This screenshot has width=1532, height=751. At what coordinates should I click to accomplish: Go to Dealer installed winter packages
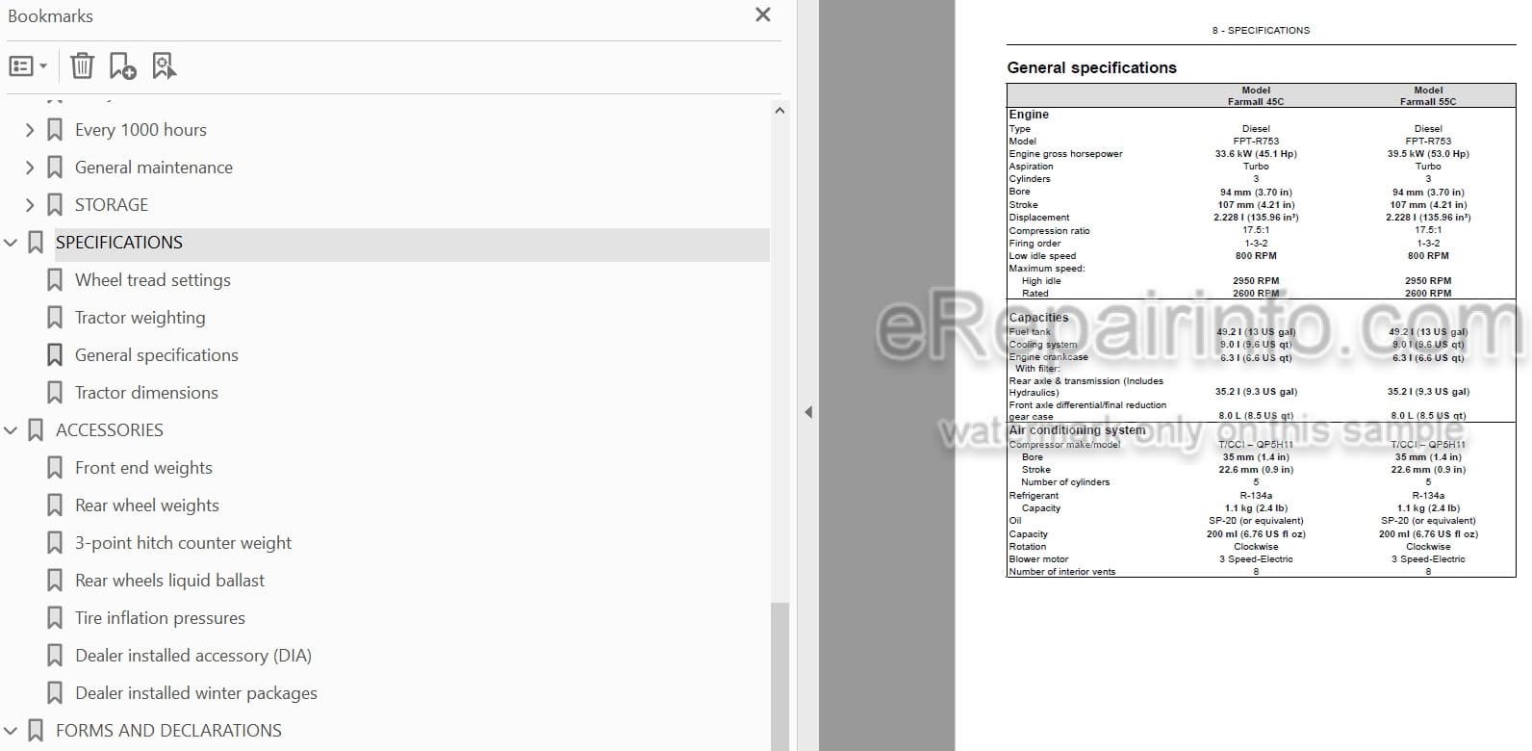196,693
